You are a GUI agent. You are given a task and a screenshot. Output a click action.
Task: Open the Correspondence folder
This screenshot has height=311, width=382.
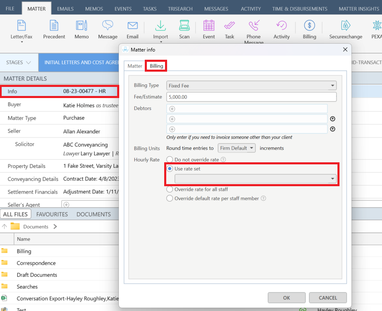[36, 263]
